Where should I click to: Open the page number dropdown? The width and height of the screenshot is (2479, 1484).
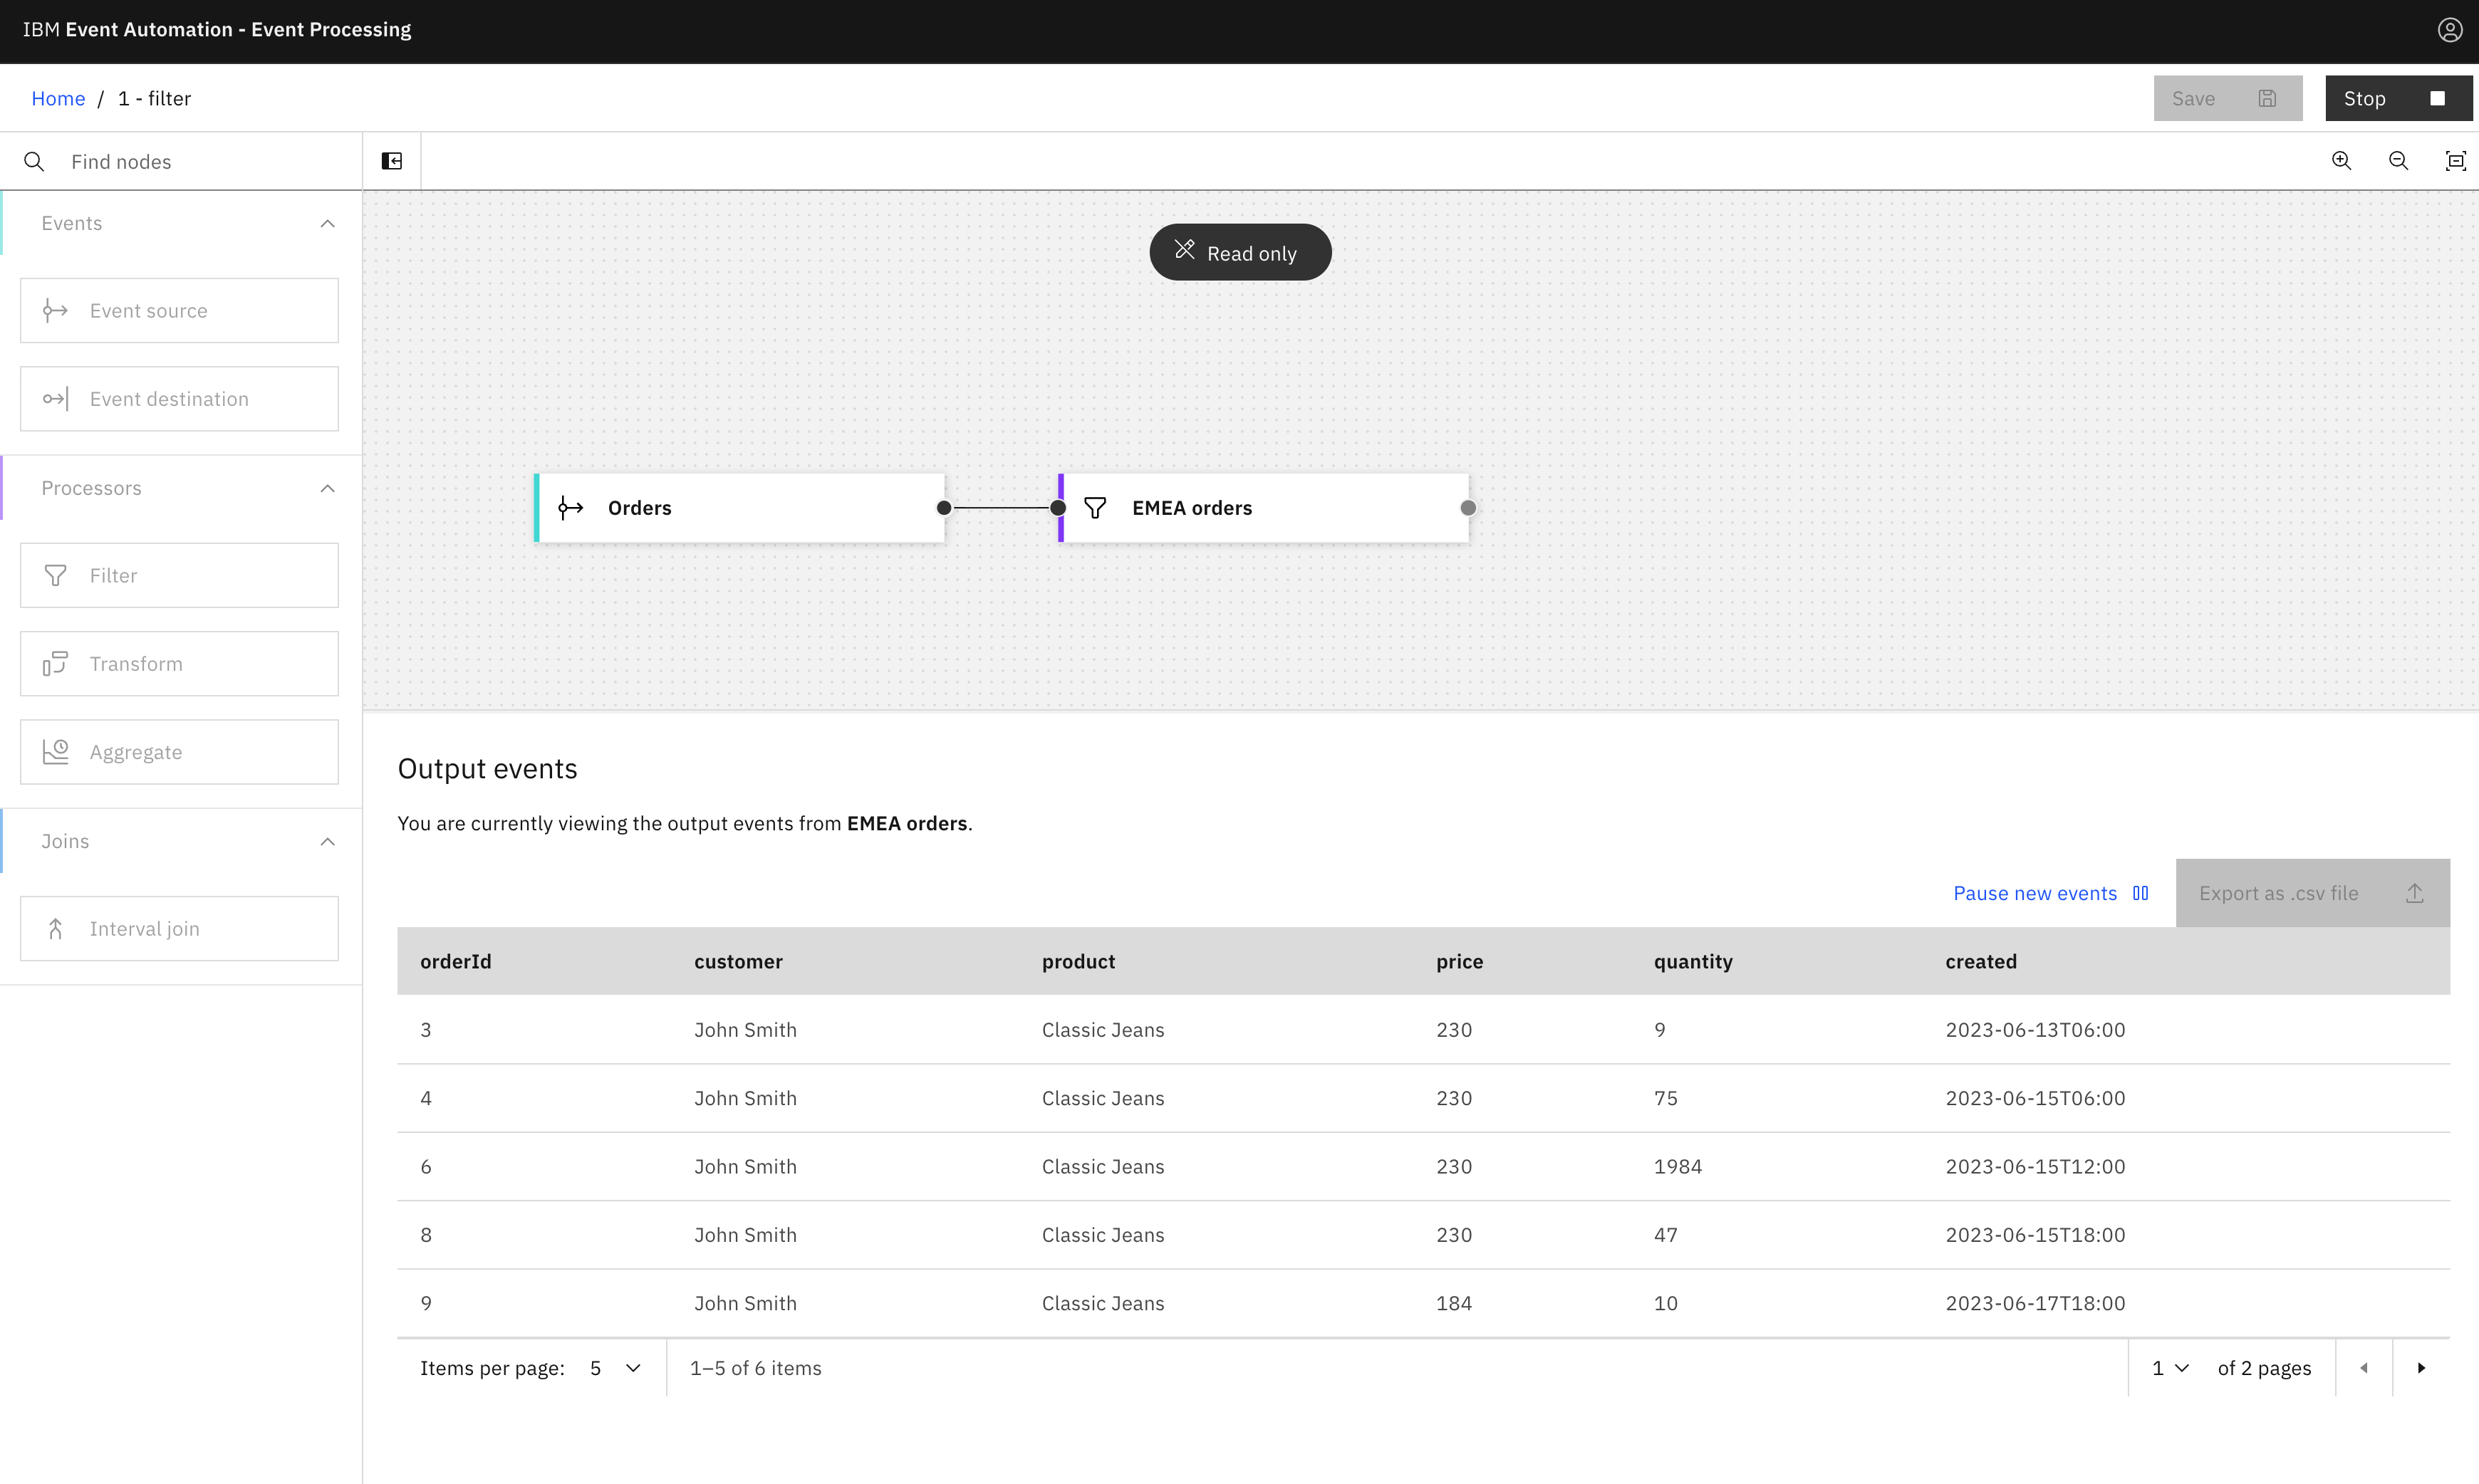pos(2170,1368)
